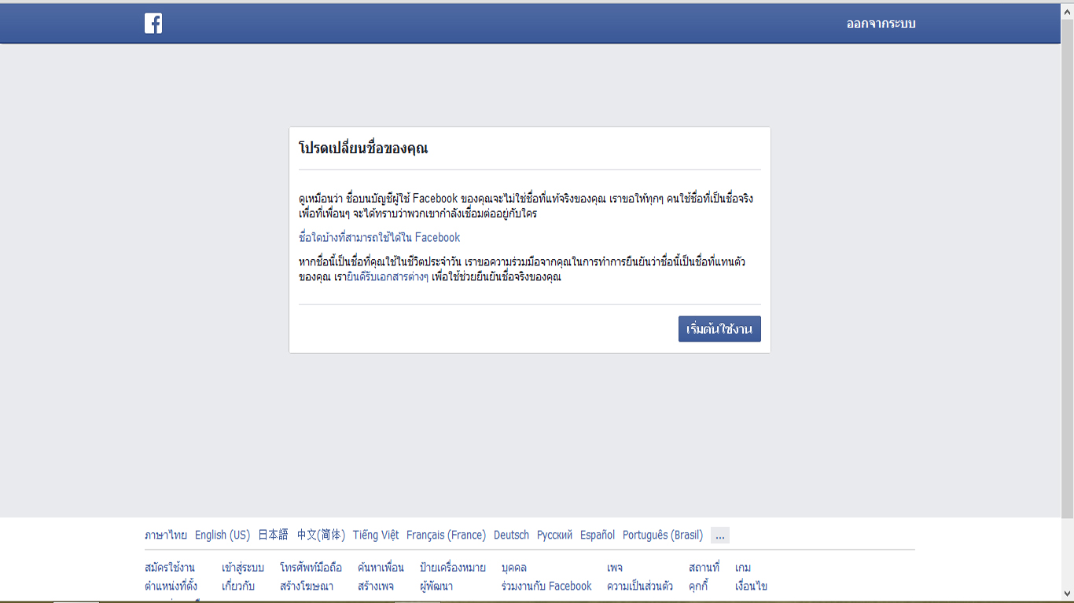Click the page scrollbar down arrow

coord(1067,593)
